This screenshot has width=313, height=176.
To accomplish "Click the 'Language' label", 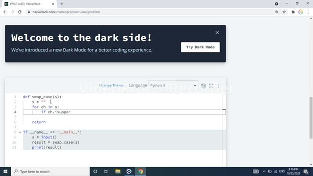I will click(138, 86).
